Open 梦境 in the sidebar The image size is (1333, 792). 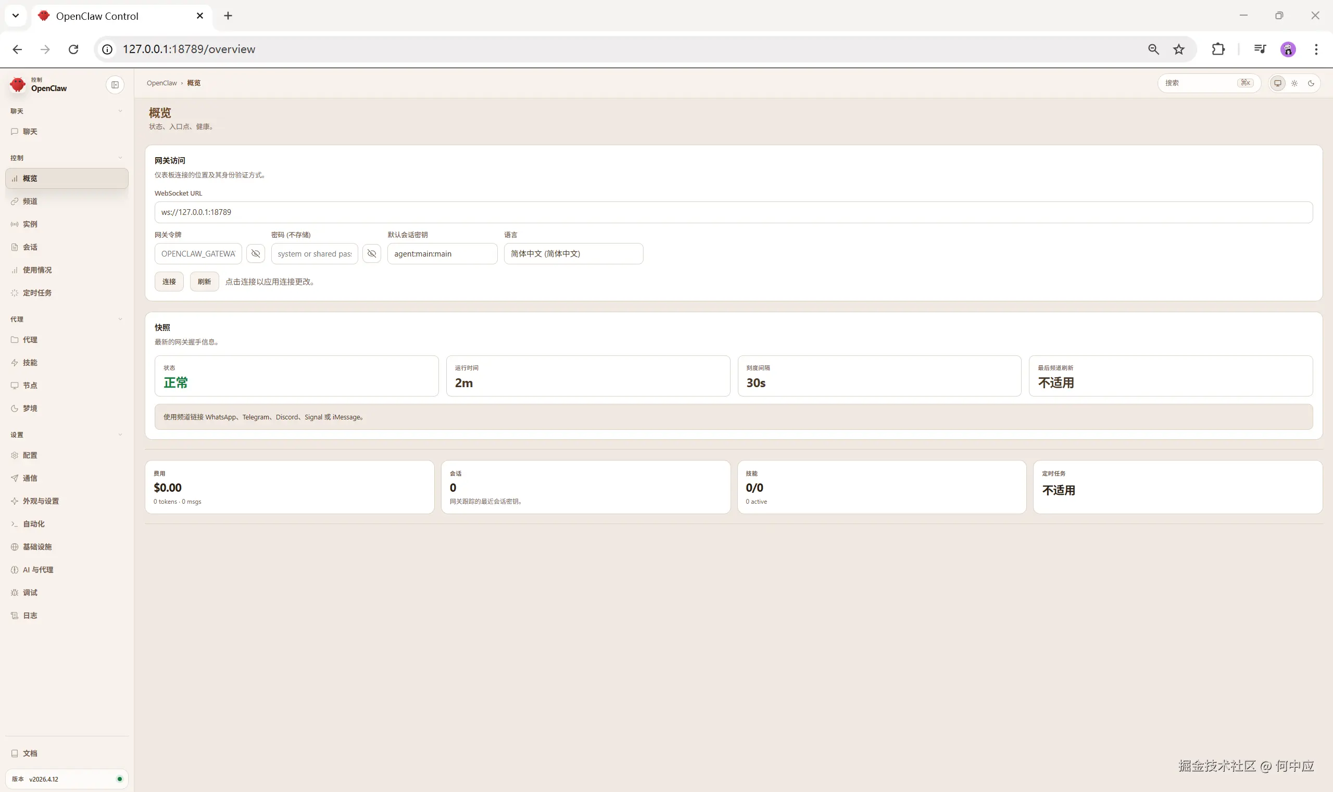30,408
